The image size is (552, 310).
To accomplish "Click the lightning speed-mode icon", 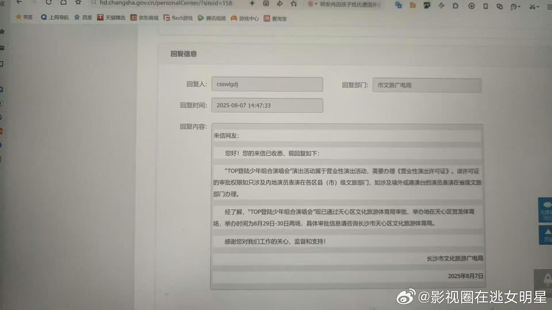I will click(252, 3).
